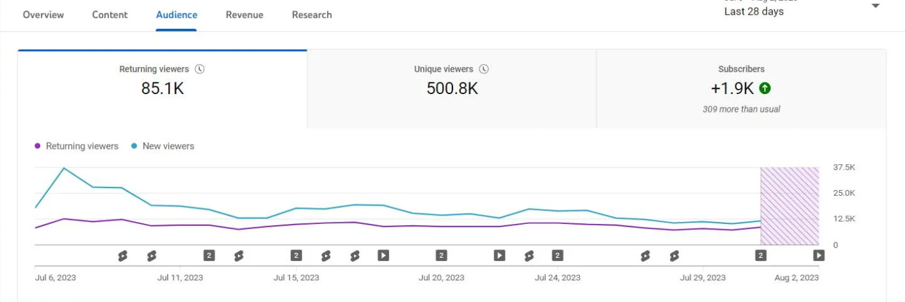Click the video play marker on Jul 22
The image size is (905, 302).
tap(500, 255)
